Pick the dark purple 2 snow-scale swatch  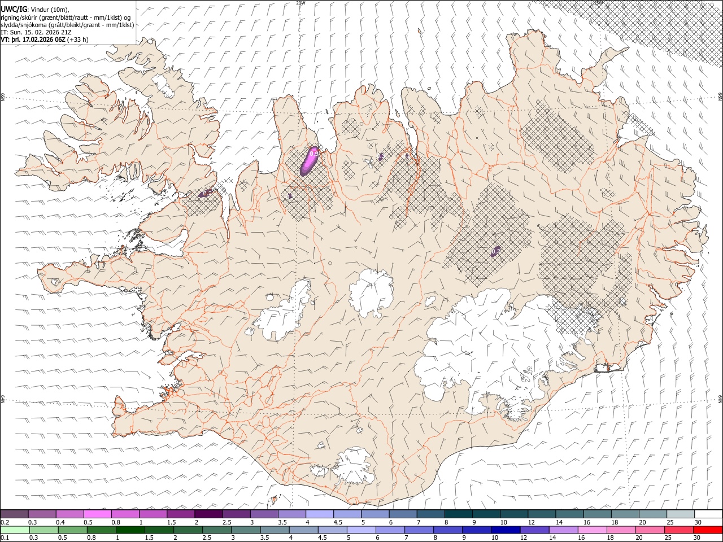tap(208, 514)
